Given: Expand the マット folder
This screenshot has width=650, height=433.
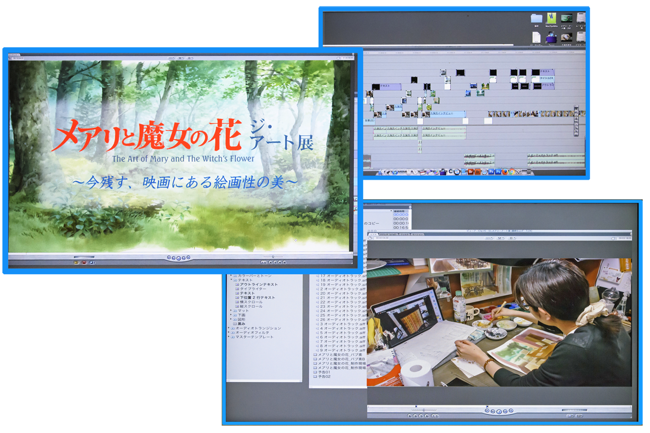Looking at the screenshot, I should (231, 310).
